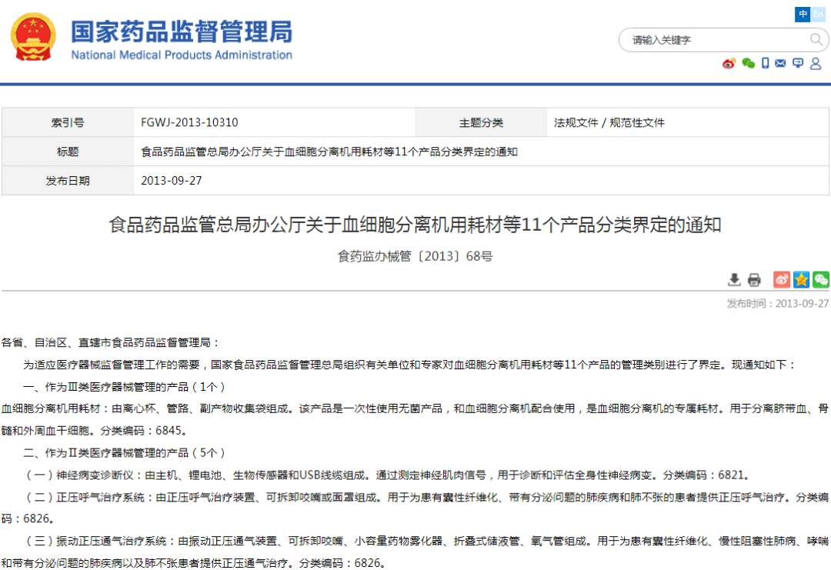Click the search magnifier icon
This screenshot has width=831, height=570.
[816, 40]
